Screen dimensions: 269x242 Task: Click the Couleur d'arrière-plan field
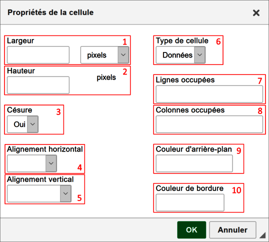(194, 163)
